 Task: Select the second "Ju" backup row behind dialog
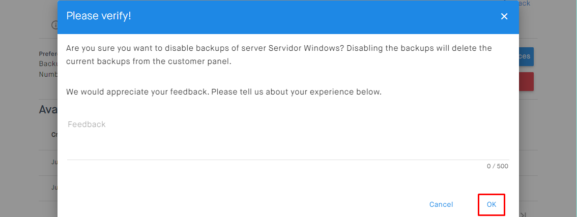tap(54, 187)
